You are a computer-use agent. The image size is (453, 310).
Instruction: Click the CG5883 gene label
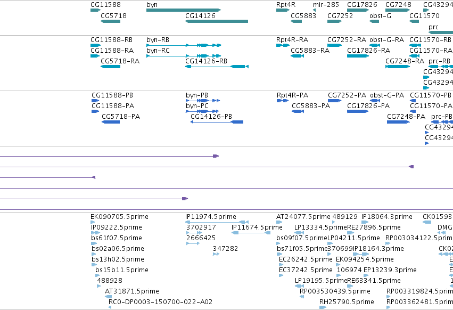pos(303,15)
